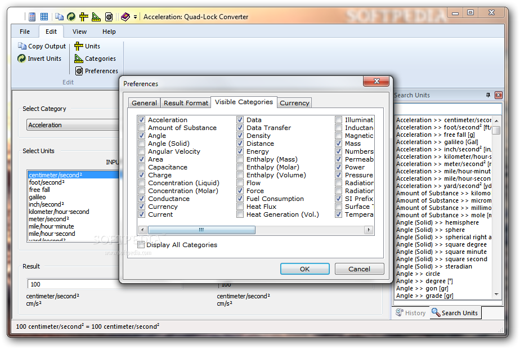Switch to the Result Format tab
The width and height of the screenshot is (520, 349).
pyautogui.click(x=186, y=103)
